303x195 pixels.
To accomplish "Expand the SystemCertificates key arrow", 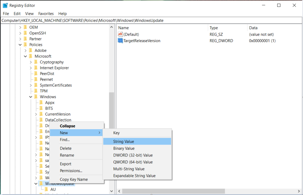I will (31, 85).
